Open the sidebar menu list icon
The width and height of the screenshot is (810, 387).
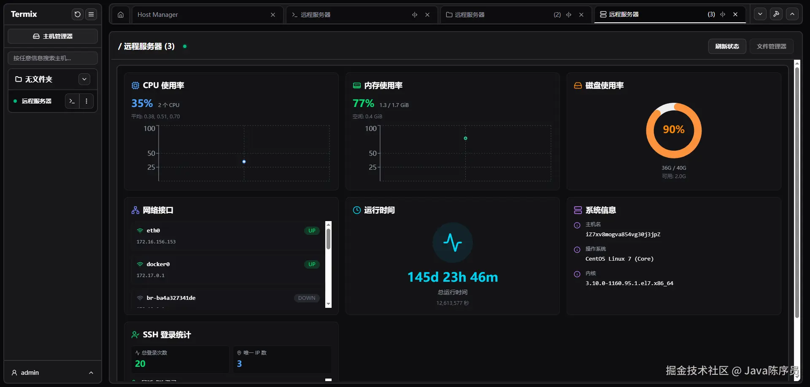click(x=91, y=14)
